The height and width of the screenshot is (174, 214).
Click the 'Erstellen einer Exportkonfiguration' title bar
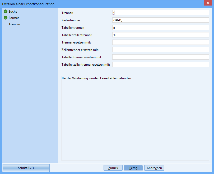(x=79, y=4)
